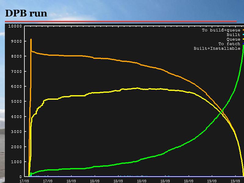Select the "Built" legend label

pyautogui.click(x=233, y=35)
